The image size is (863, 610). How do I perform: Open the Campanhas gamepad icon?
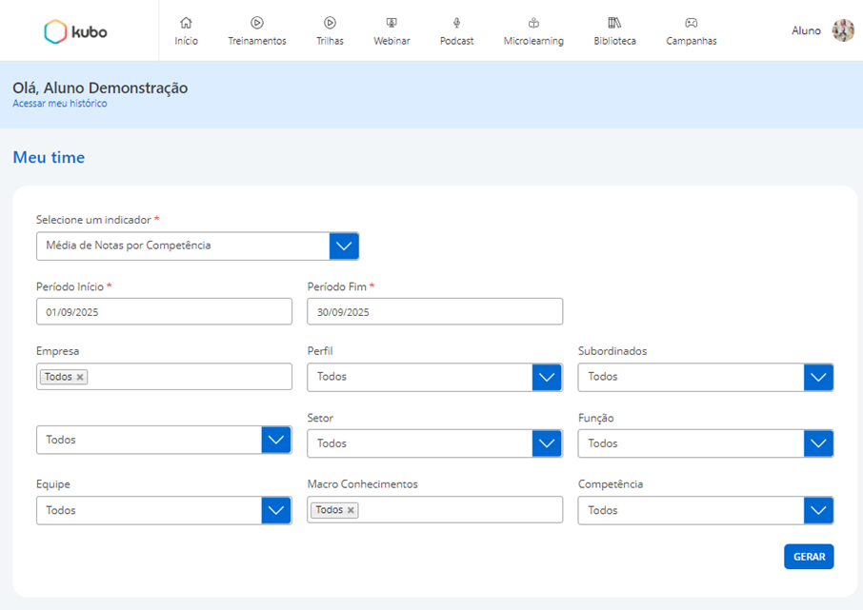(692, 23)
